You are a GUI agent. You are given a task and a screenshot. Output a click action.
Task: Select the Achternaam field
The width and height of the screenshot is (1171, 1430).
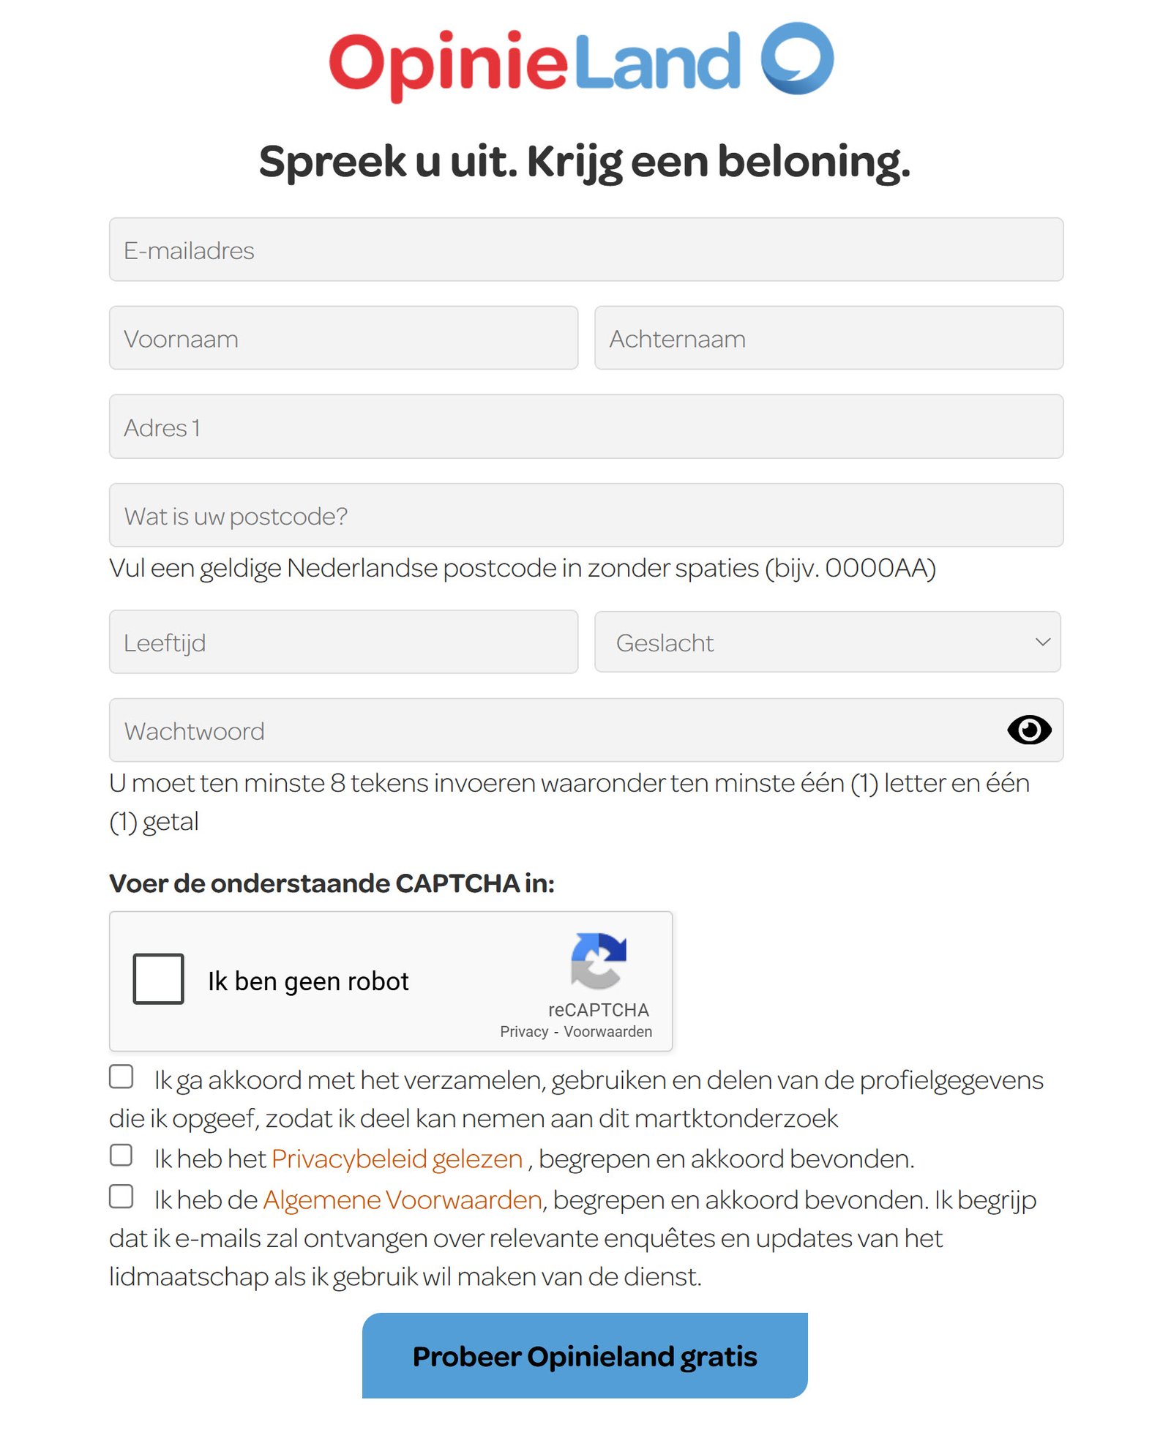tap(829, 337)
